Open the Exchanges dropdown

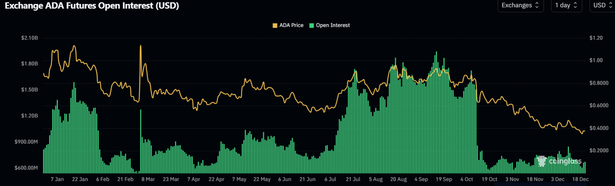coord(521,5)
